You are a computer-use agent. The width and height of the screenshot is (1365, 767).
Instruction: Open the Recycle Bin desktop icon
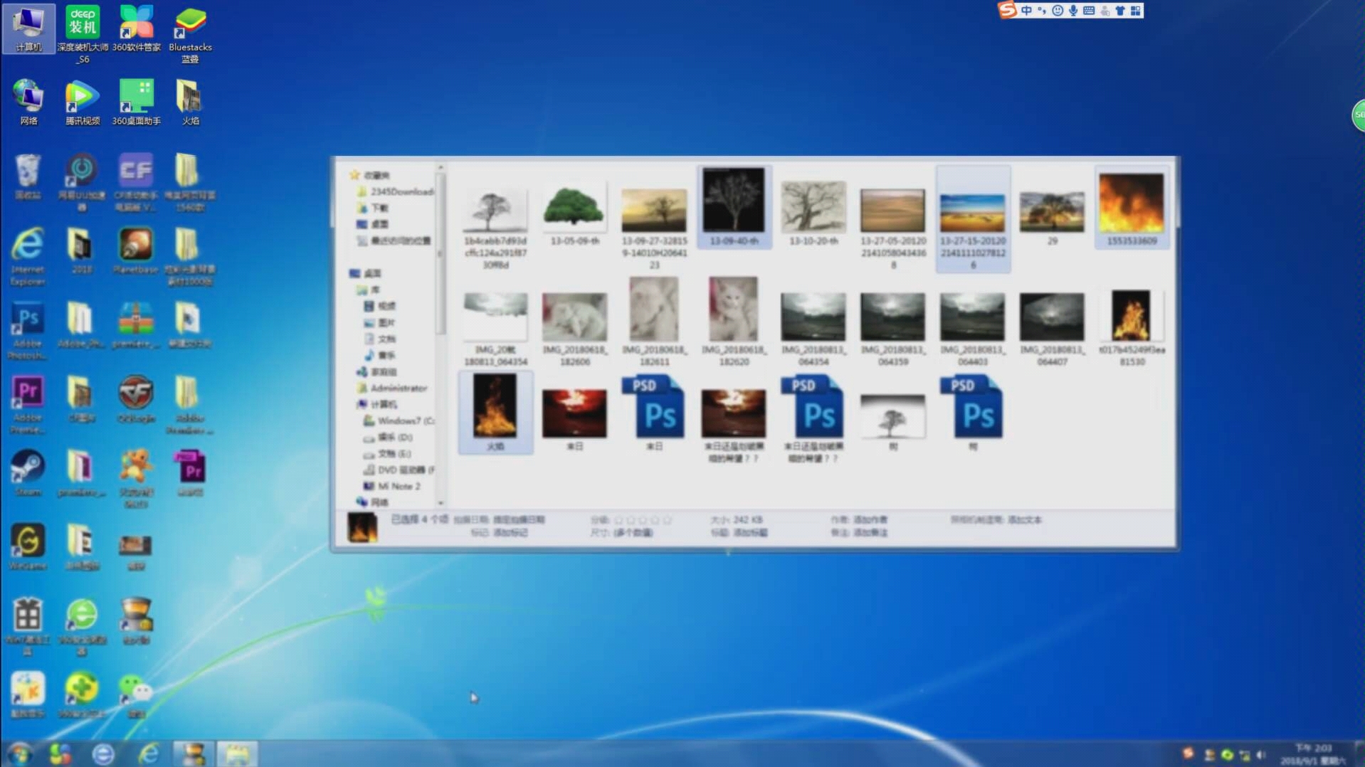28,176
